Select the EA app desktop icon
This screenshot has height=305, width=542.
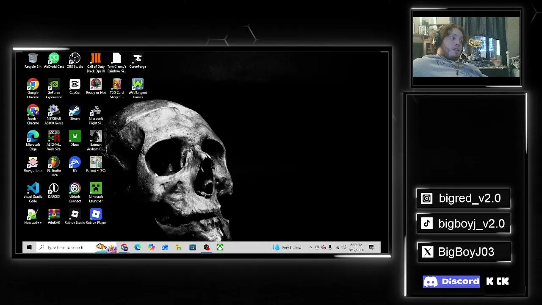pos(75,164)
